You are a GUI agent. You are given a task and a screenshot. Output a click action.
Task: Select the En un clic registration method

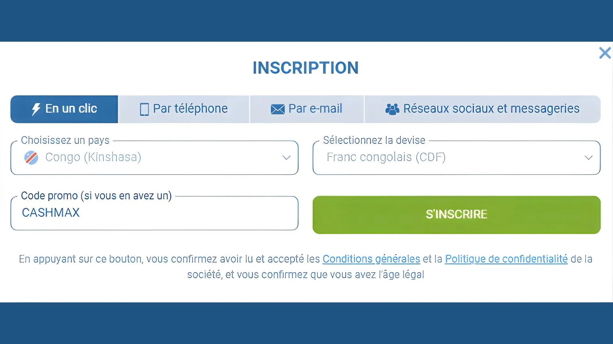click(x=64, y=109)
